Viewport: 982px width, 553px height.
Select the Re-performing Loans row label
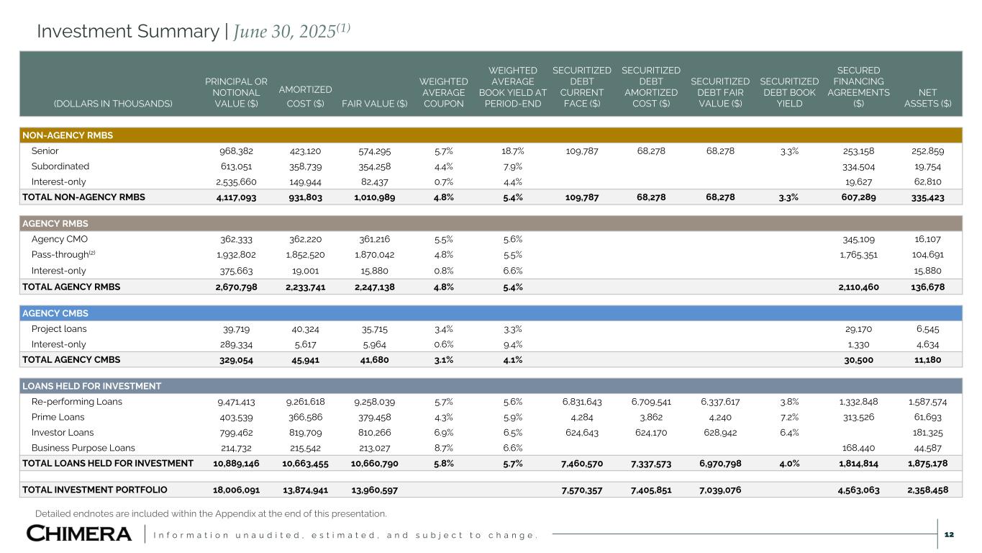77,402
